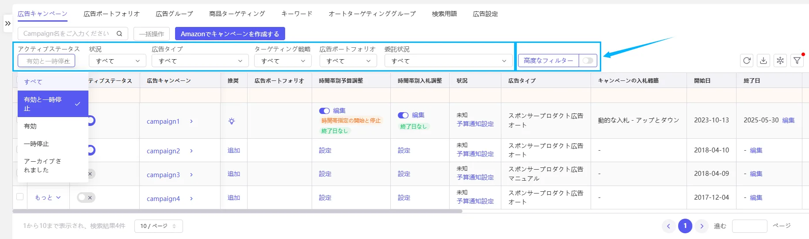The height and width of the screenshot is (239, 809).
Task: Click the lightbulb recommendation icon for campaign1
Action: [232, 121]
